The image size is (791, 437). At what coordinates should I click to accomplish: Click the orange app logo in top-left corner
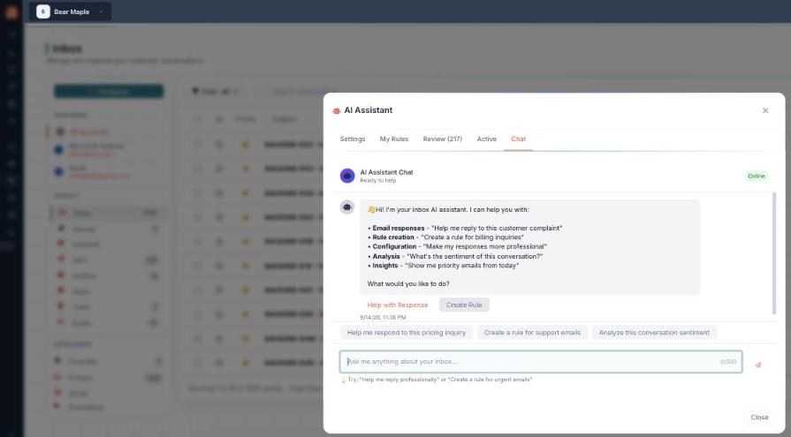(x=11, y=11)
